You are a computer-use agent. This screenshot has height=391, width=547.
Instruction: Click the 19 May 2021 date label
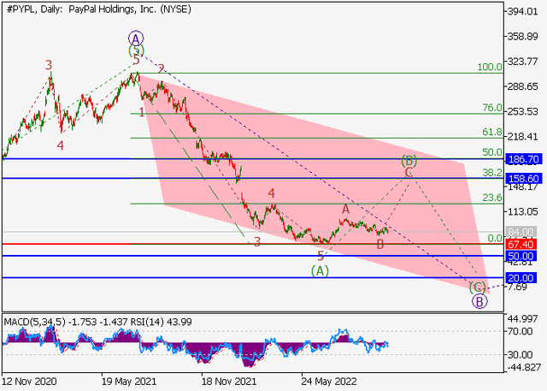pyautogui.click(x=129, y=382)
